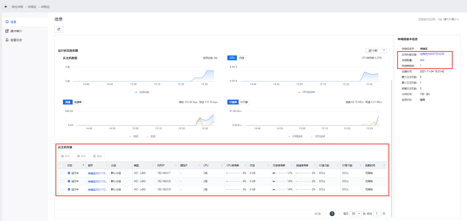Sort by 状态 column arrow

tap(83, 165)
